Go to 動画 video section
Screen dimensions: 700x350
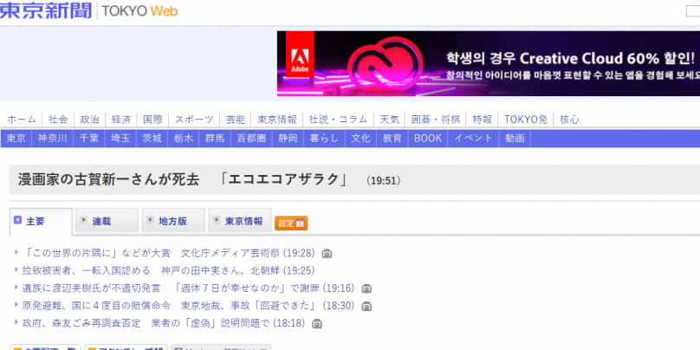point(515,138)
